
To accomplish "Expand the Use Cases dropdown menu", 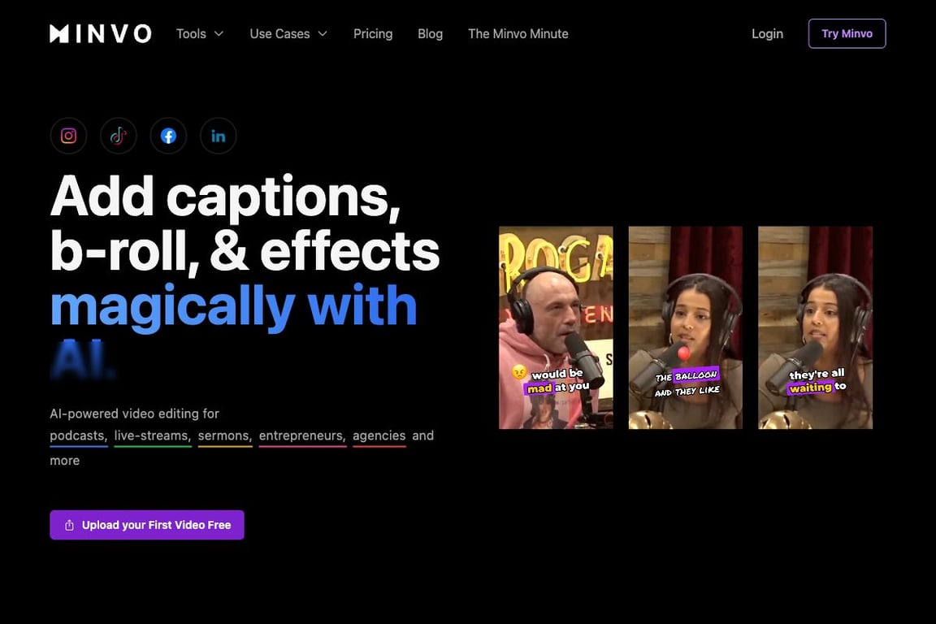I will tap(289, 34).
